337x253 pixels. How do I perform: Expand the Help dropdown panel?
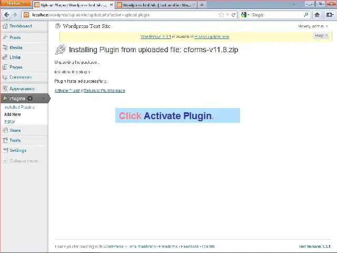[x=321, y=35]
